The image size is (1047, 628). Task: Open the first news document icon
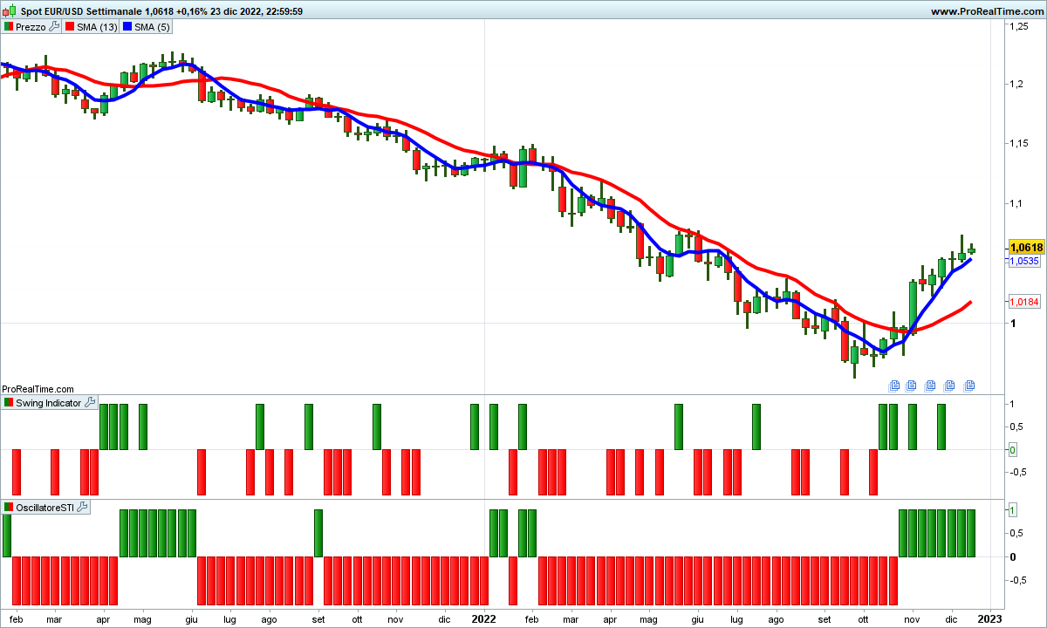(894, 385)
